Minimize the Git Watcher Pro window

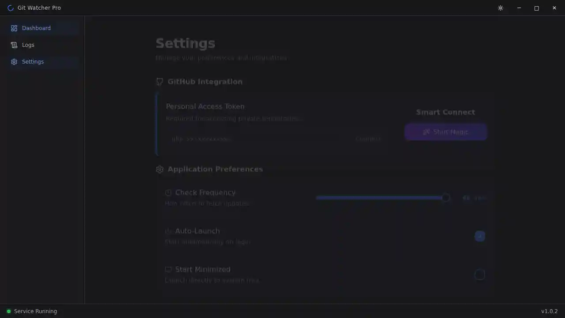(519, 8)
